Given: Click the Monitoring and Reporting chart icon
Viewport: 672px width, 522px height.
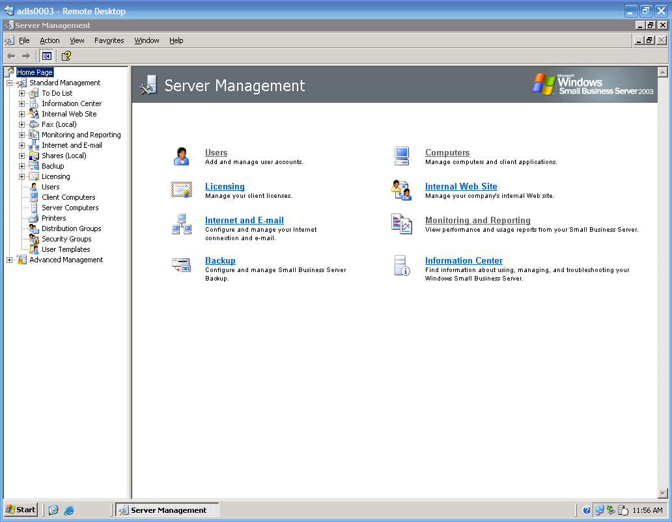Looking at the screenshot, I should [x=401, y=224].
